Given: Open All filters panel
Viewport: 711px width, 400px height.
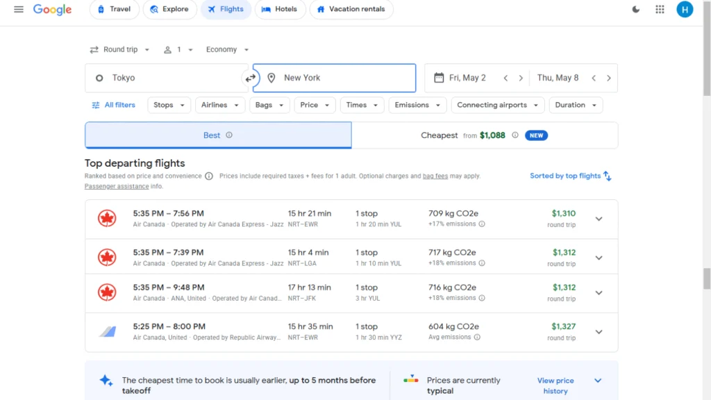Looking at the screenshot, I should coord(113,105).
